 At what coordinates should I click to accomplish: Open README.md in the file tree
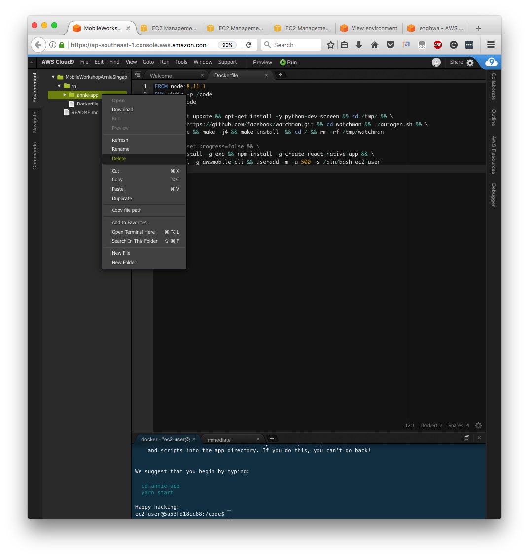[85, 113]
